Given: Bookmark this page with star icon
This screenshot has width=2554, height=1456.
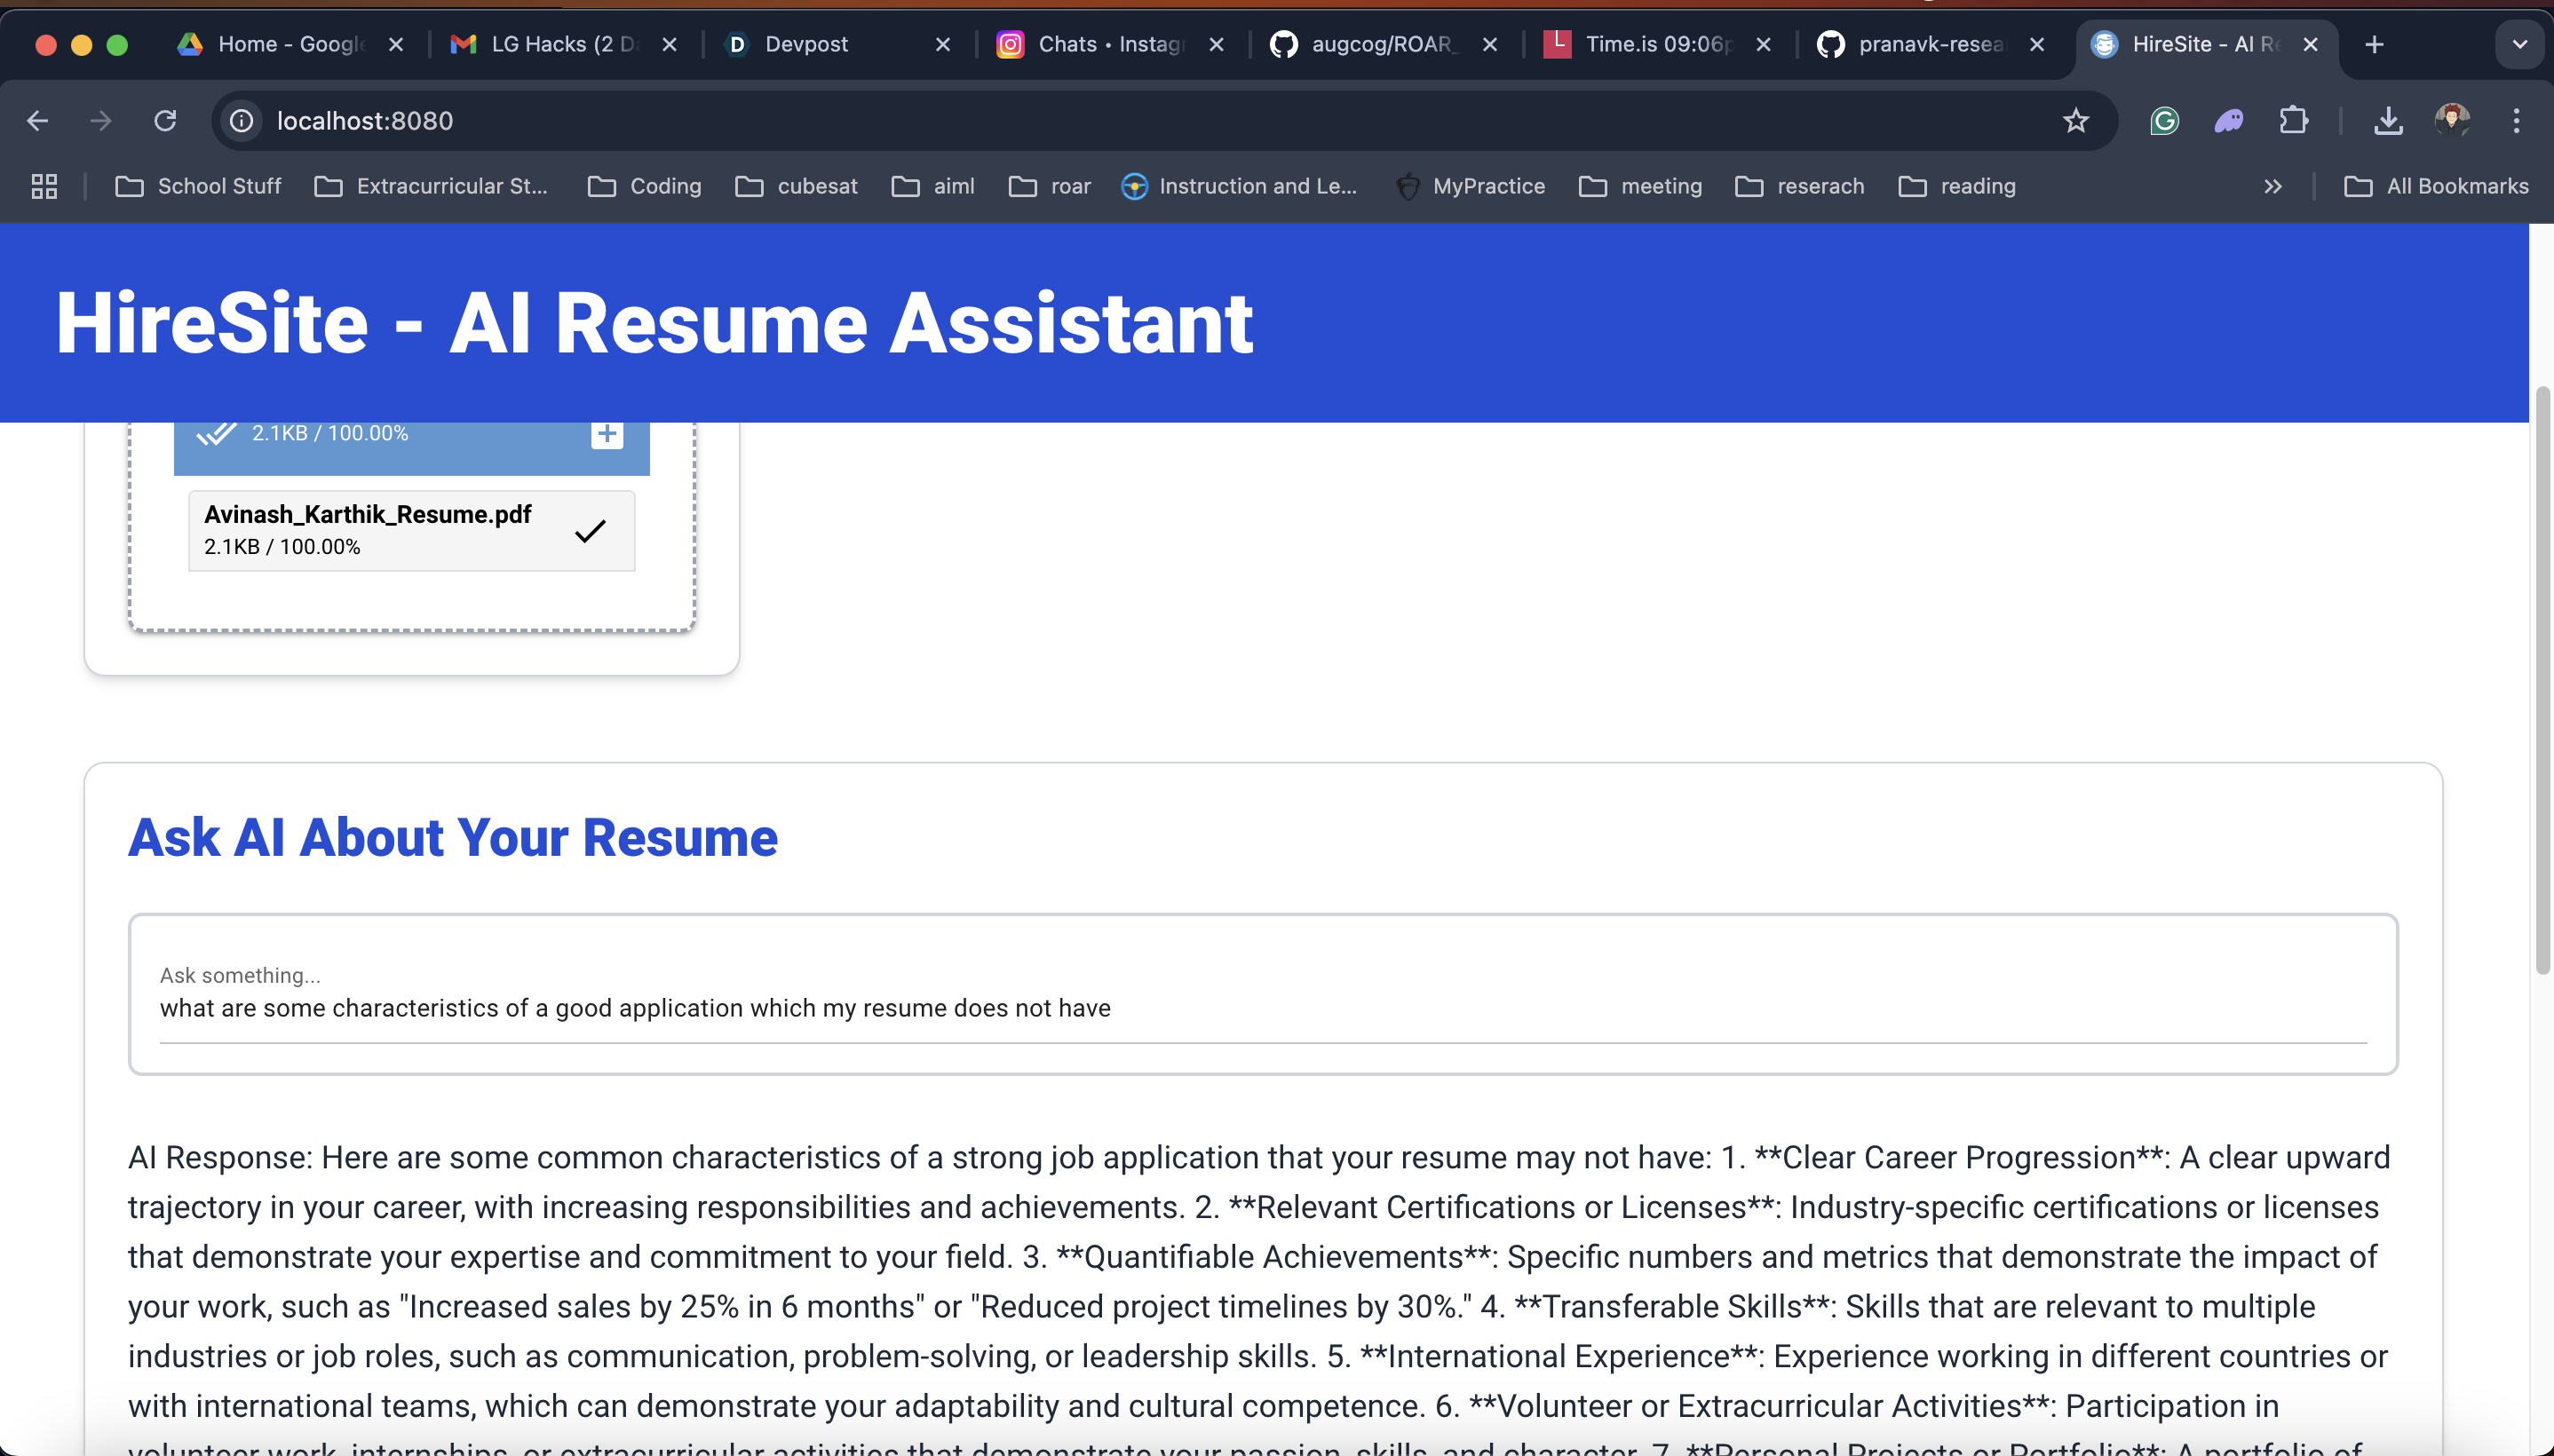Looking at the screenshot, I should [x=2076, y=121].
